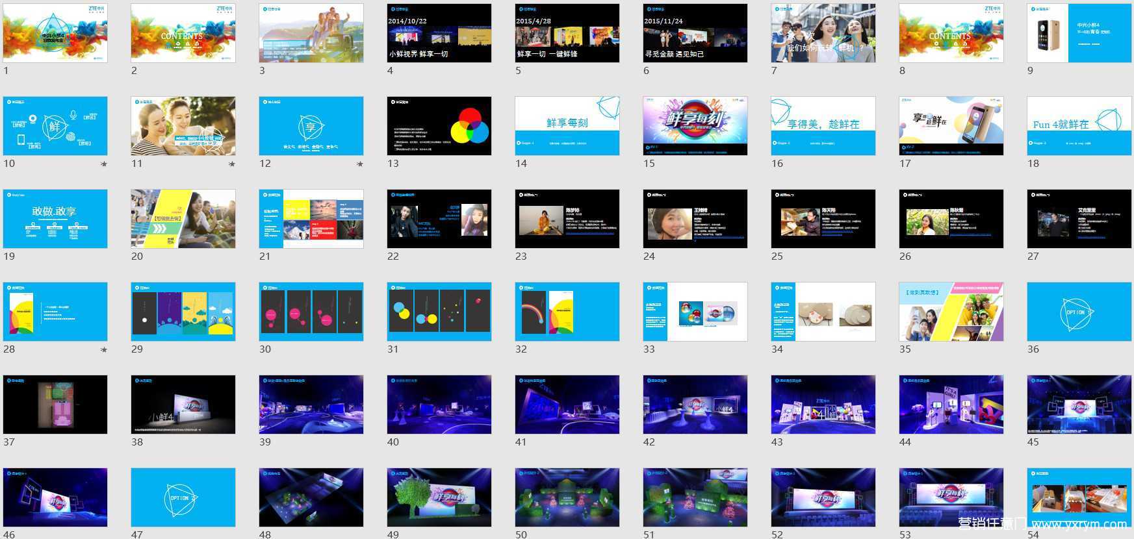Select slide 32 with rainbow graphic
Viewport: 1134px width, 539px height.
567,312
